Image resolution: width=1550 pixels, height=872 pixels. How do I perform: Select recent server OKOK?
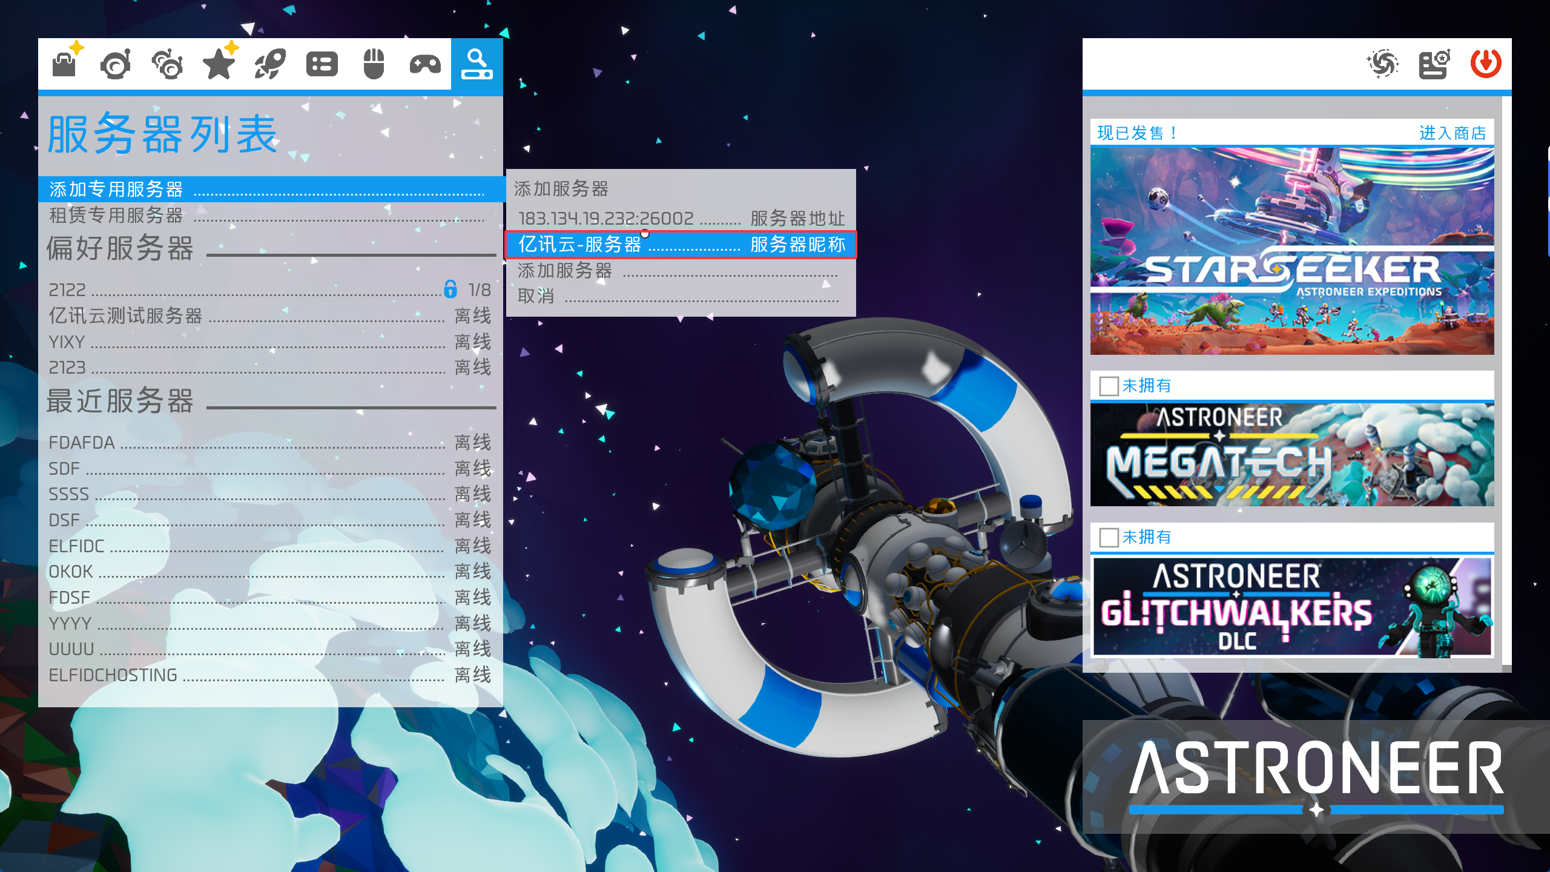(x=271, y=572)
